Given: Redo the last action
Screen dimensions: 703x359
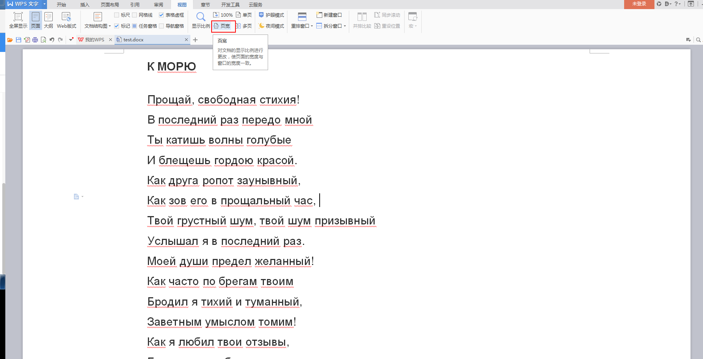Looking at the screenshot, I should pyautogui.click(x=60, y=40).
